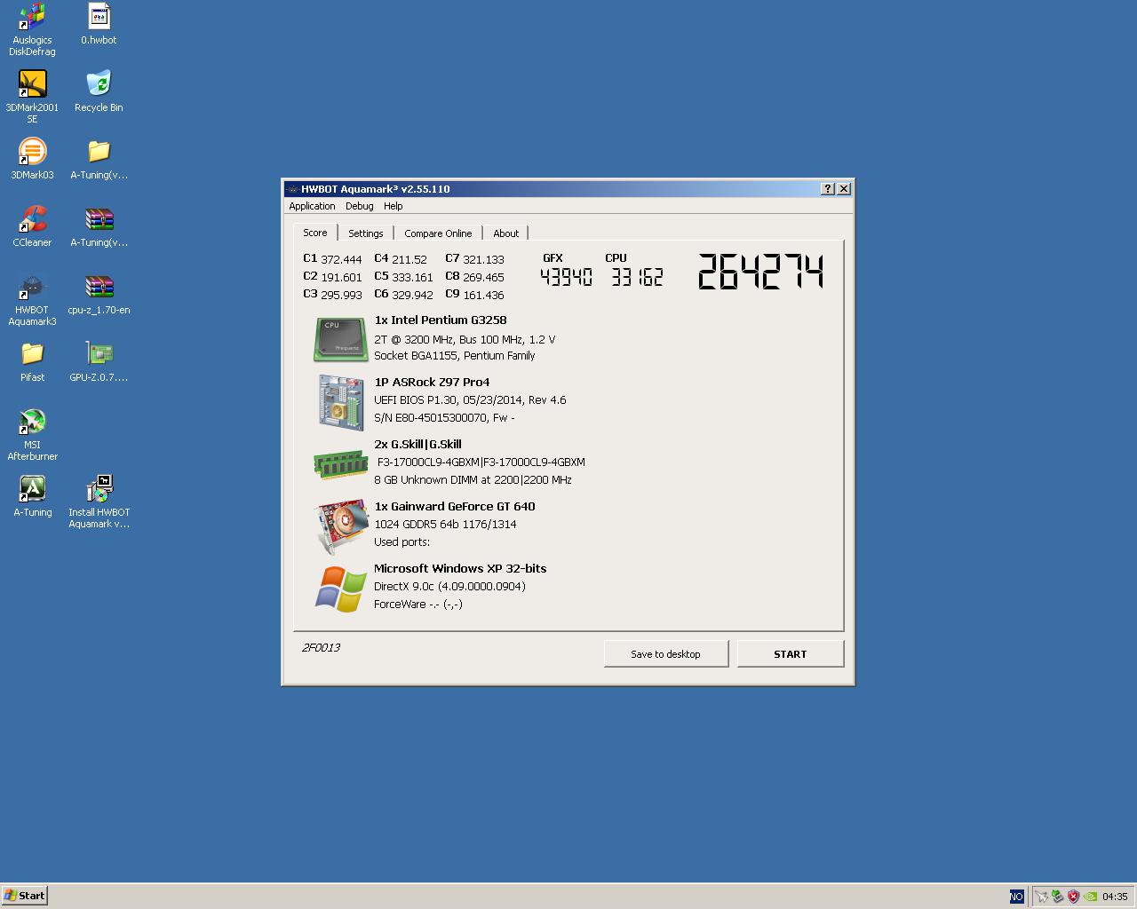Screen dimensions: 1137x909
Task: Open the 0.hwbot file icon
Action: pos(99,24)
